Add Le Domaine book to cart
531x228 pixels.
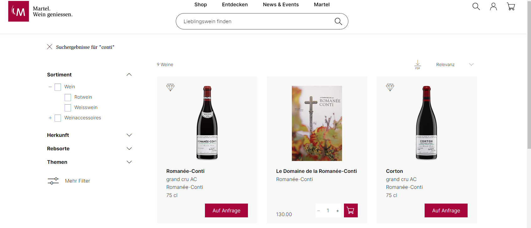coord(351,210)
